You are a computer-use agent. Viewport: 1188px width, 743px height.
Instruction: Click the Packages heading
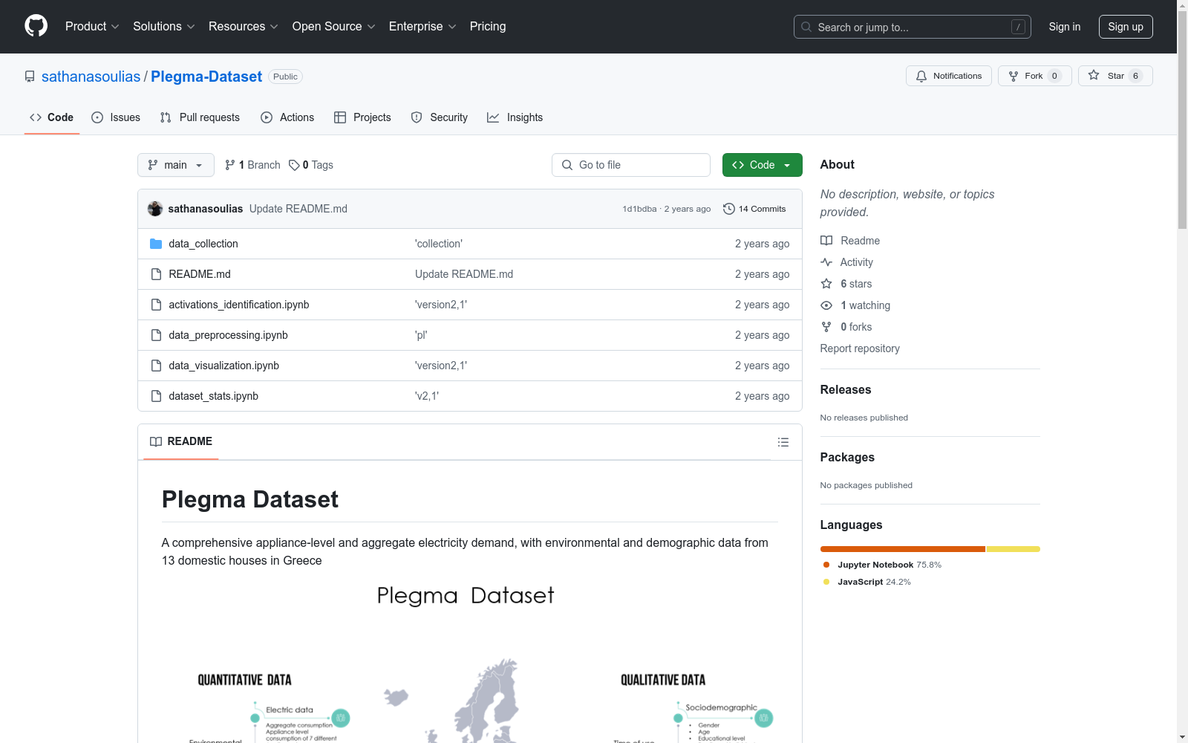click(x=847, y=457)
